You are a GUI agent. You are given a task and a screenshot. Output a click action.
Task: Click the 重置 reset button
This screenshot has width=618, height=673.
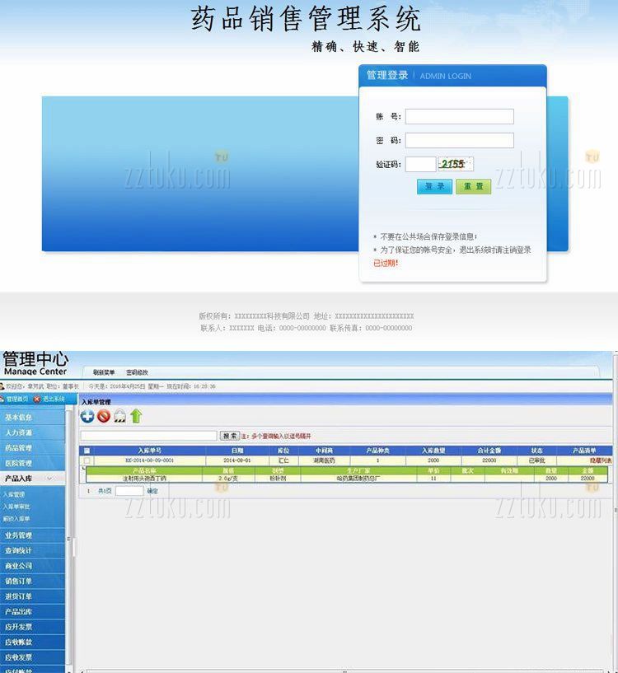pyautogui.click(x=473, y=186)
